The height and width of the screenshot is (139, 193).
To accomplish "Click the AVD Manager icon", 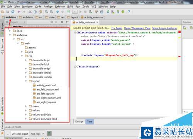I will point(113,12).
